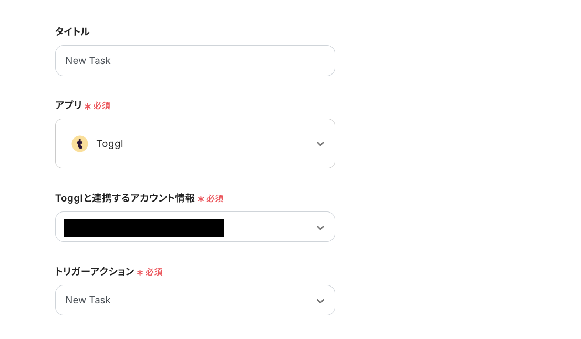581x339 pixels.
Task: Click the Toggl text in the app selector
Action: pyautogui.click(x=110, y=143)
